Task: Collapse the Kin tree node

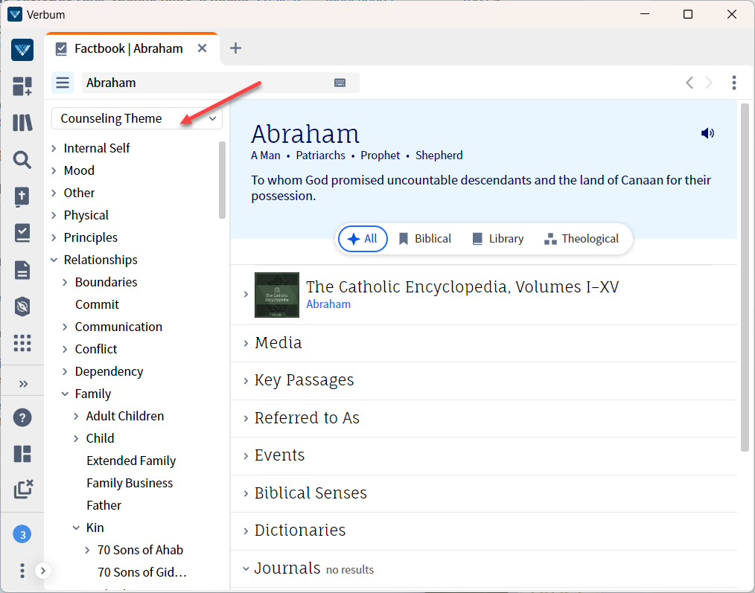Action: pyautogui.click(x=76, y=528)
